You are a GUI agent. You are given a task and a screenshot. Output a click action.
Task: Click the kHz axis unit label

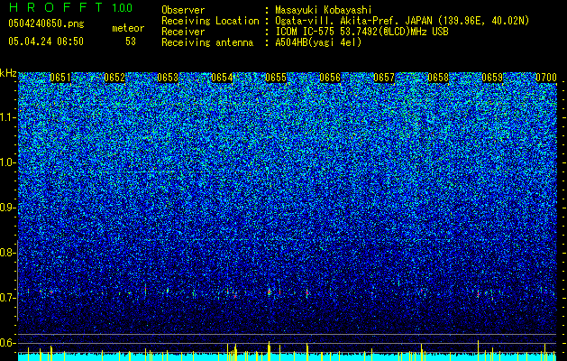[8, 73]
